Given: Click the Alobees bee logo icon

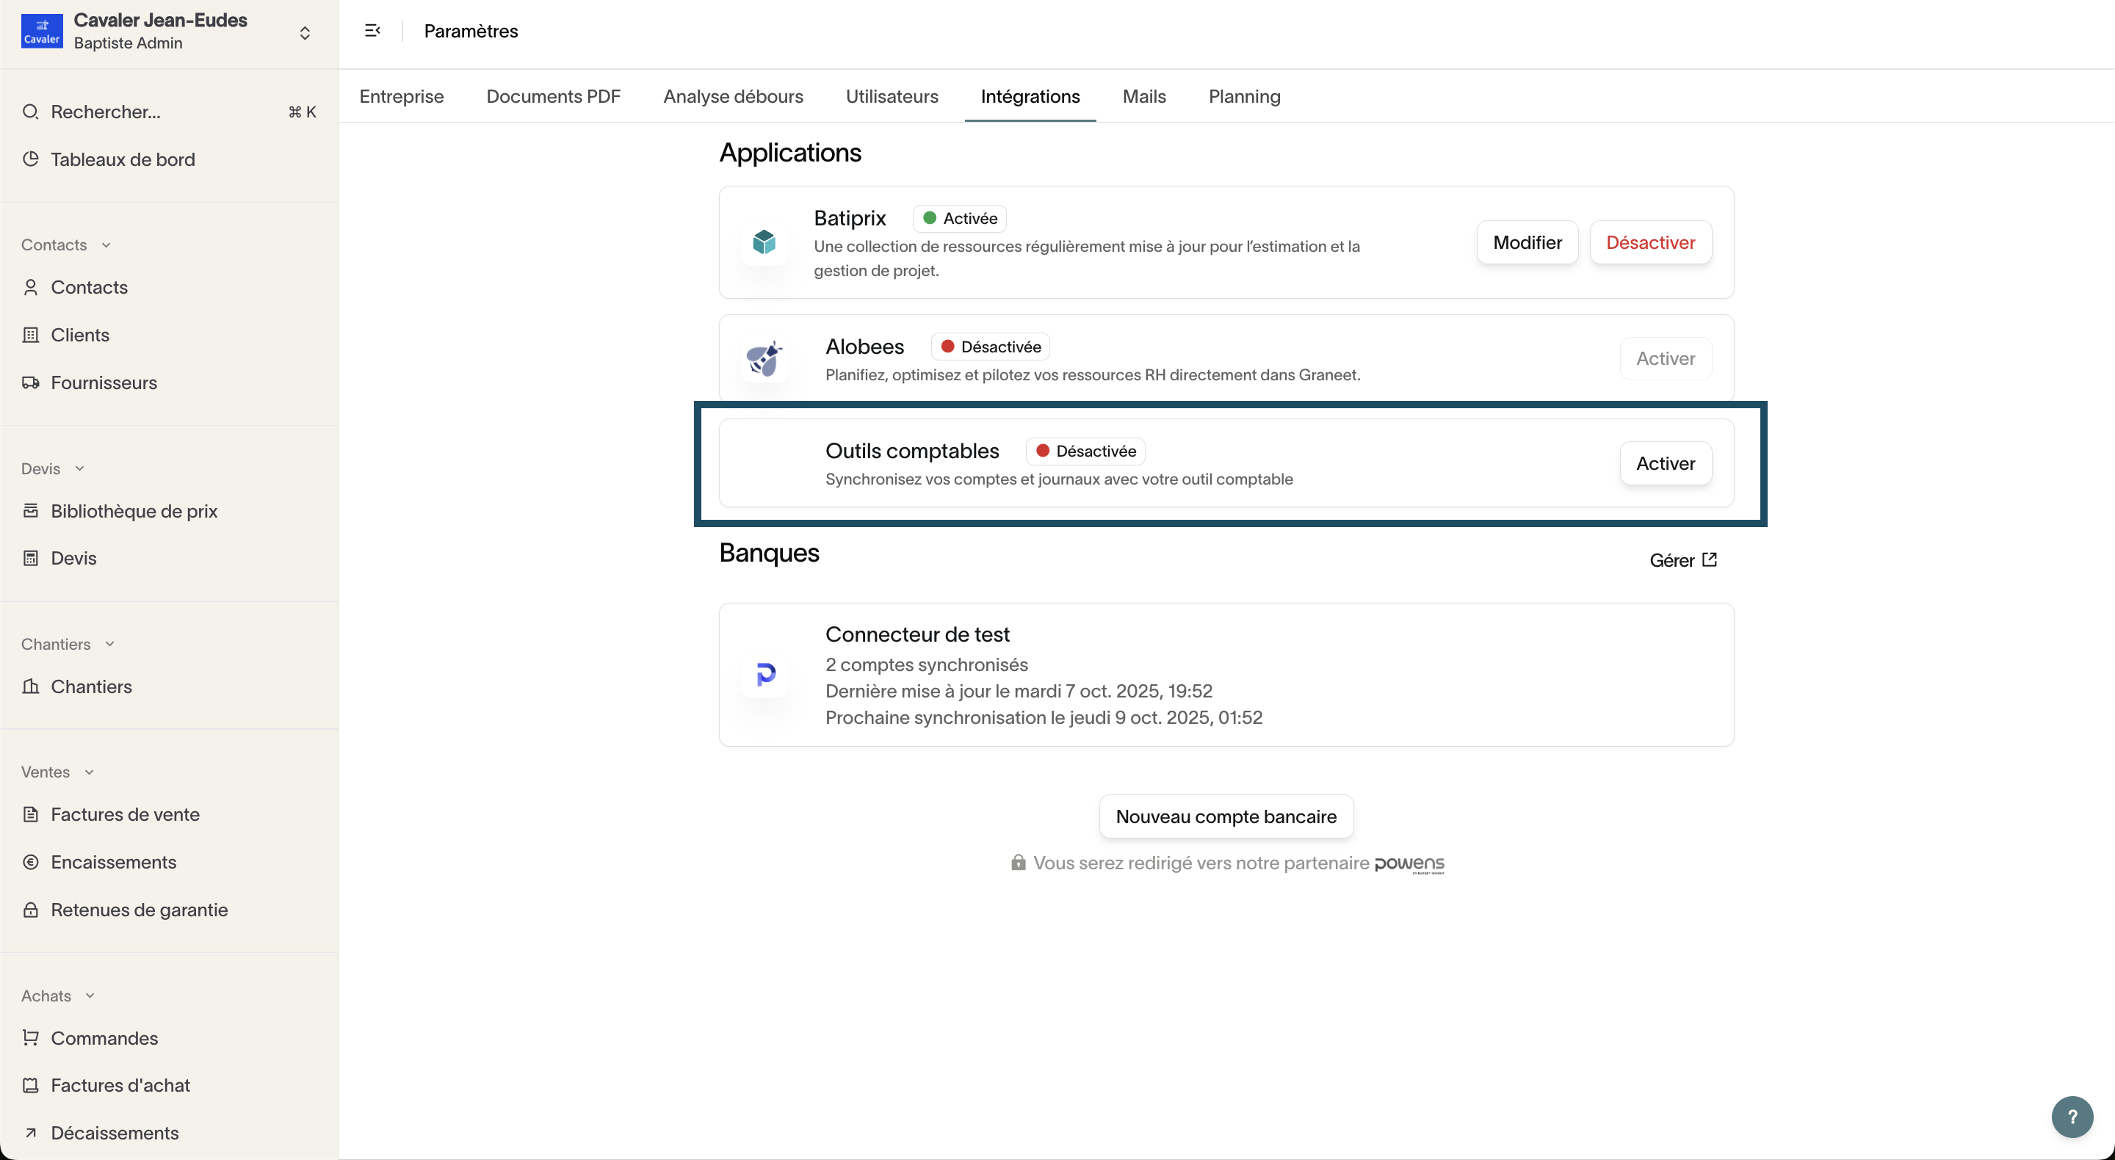Looking at the screenshot, I should point(764,359).
